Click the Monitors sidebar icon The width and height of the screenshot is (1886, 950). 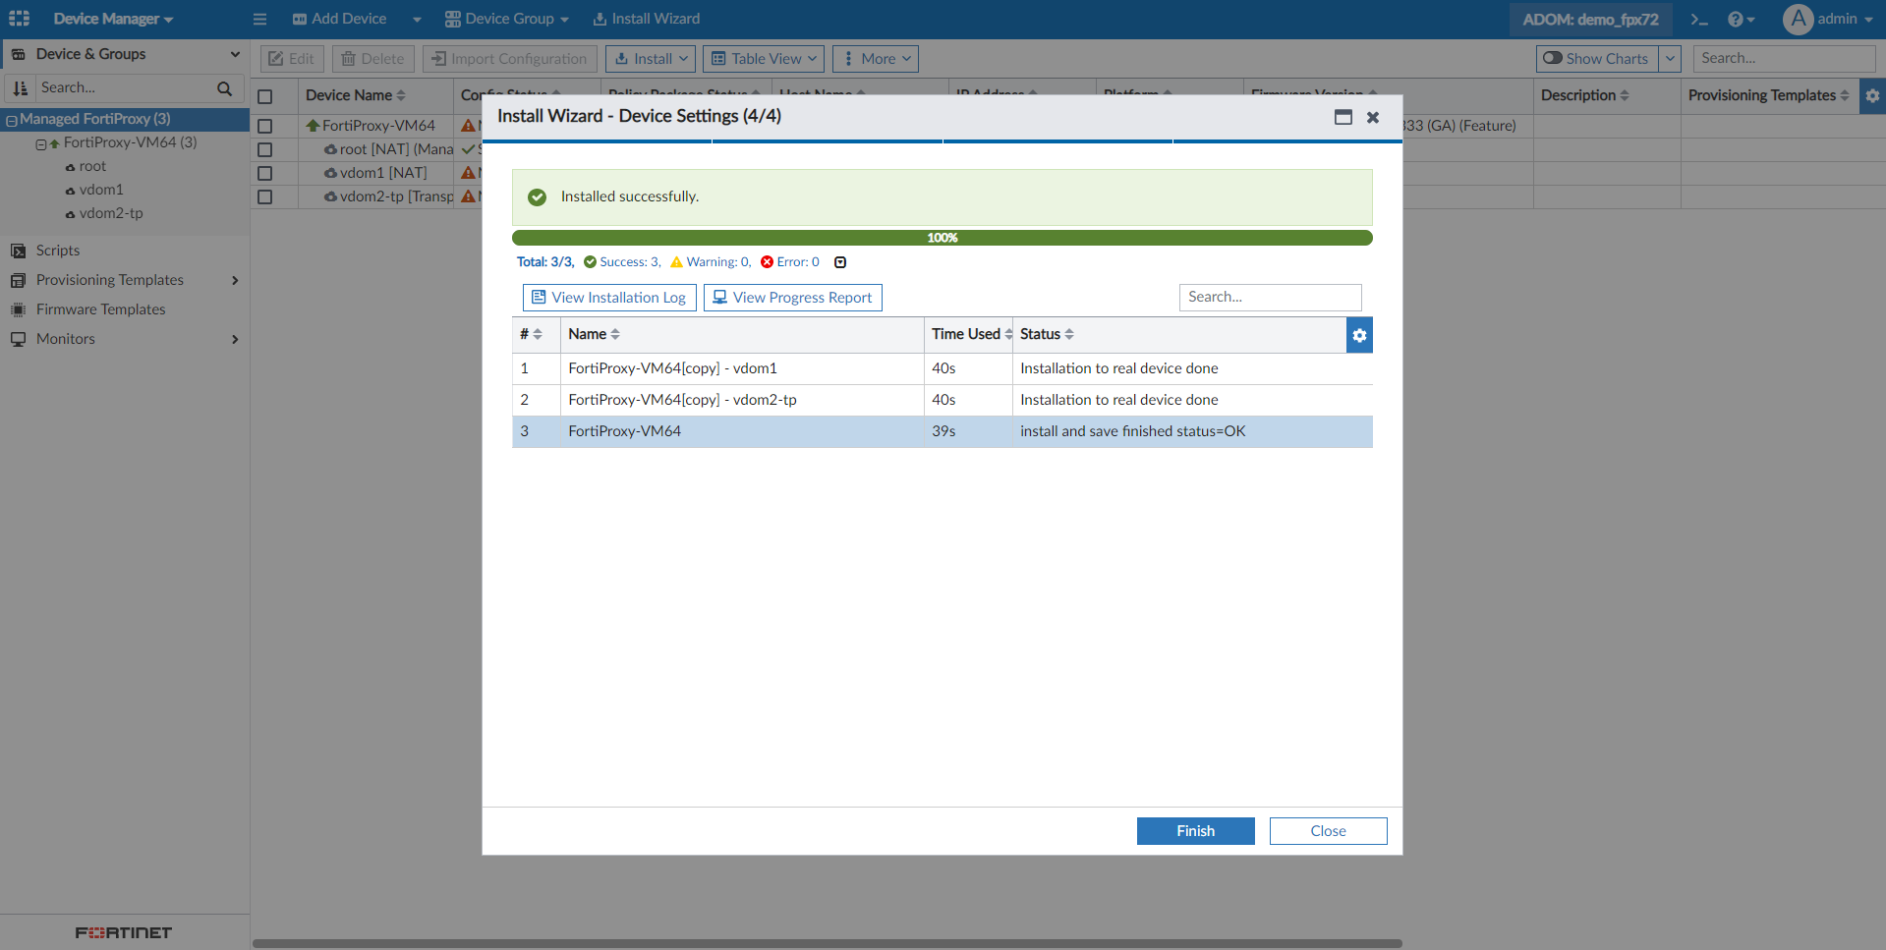18,339
